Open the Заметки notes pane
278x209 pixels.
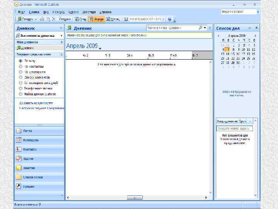(39, 168)
